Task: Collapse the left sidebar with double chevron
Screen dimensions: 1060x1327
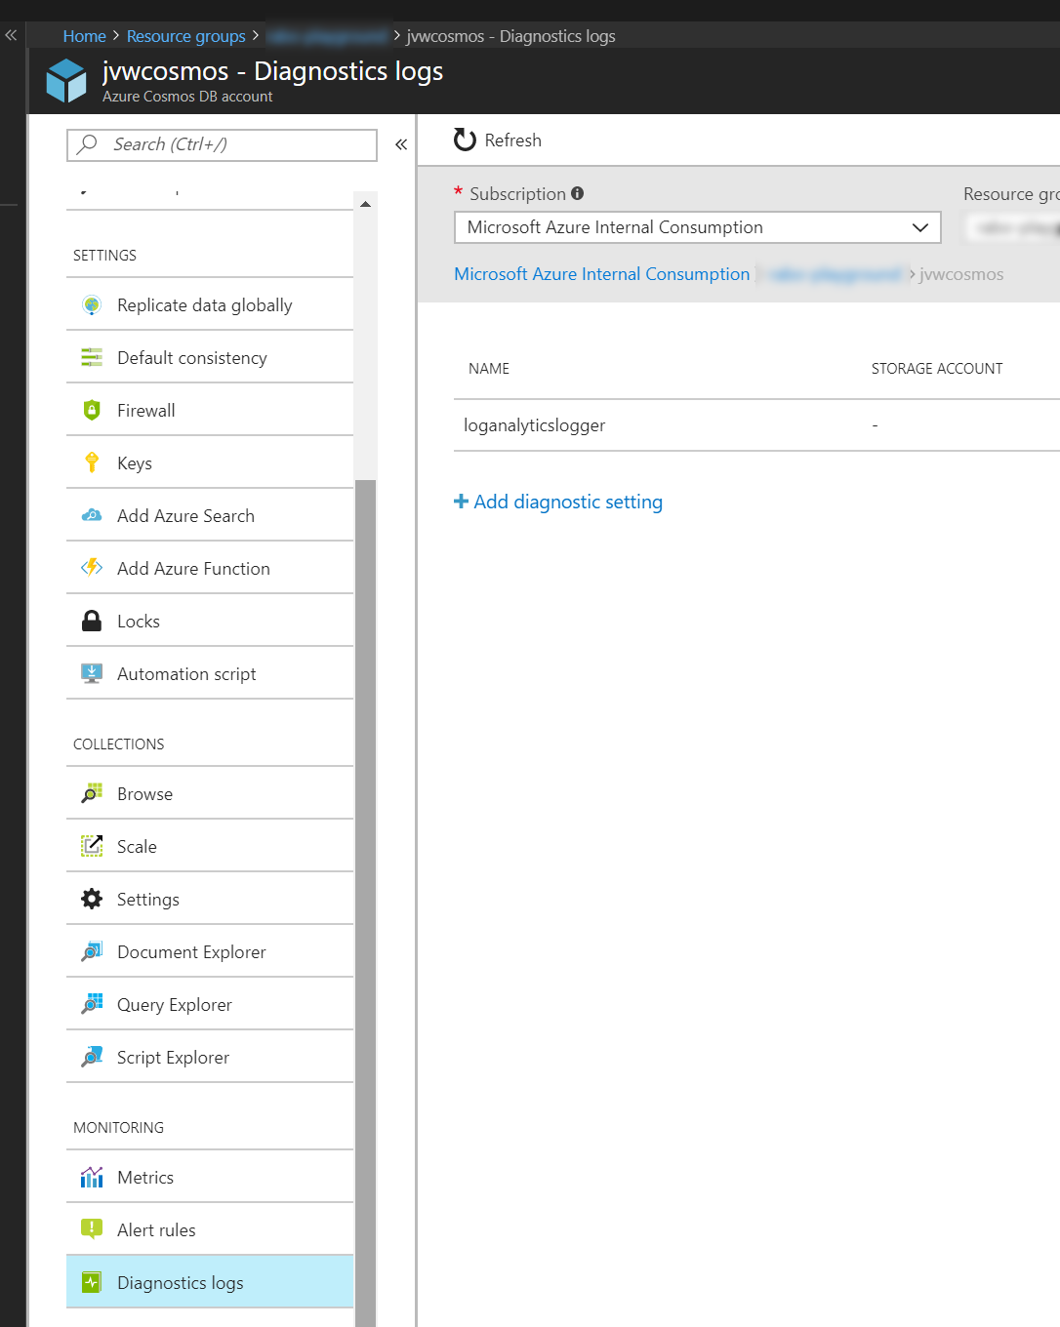Action: click(x=400, y=143)
